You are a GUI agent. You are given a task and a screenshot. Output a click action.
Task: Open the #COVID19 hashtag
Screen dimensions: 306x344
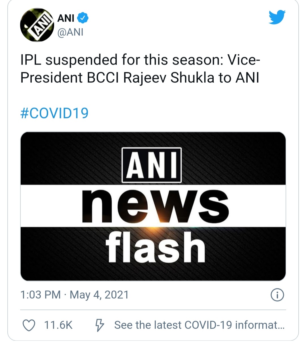click(55, 113)
